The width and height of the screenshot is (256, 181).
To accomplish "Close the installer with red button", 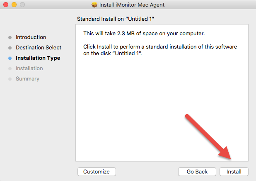I will click(6, 5).
